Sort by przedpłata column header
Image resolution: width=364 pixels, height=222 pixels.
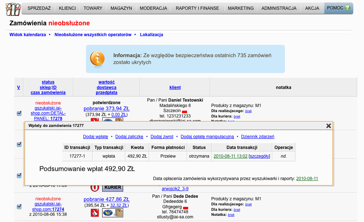coord(107,93)
